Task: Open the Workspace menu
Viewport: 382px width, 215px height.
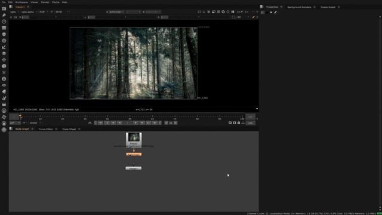Action: click(x=21, y=2)
